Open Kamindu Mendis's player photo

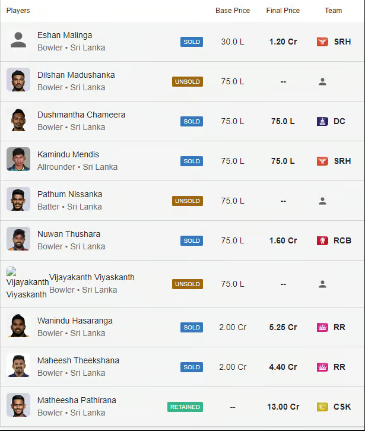click(x=18, y=160)
